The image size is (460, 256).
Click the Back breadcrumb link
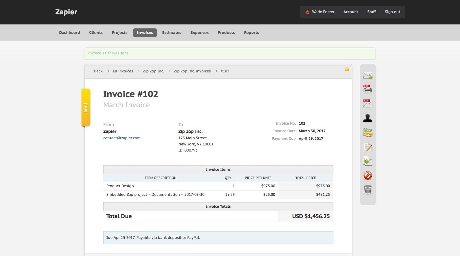[98, 71]
